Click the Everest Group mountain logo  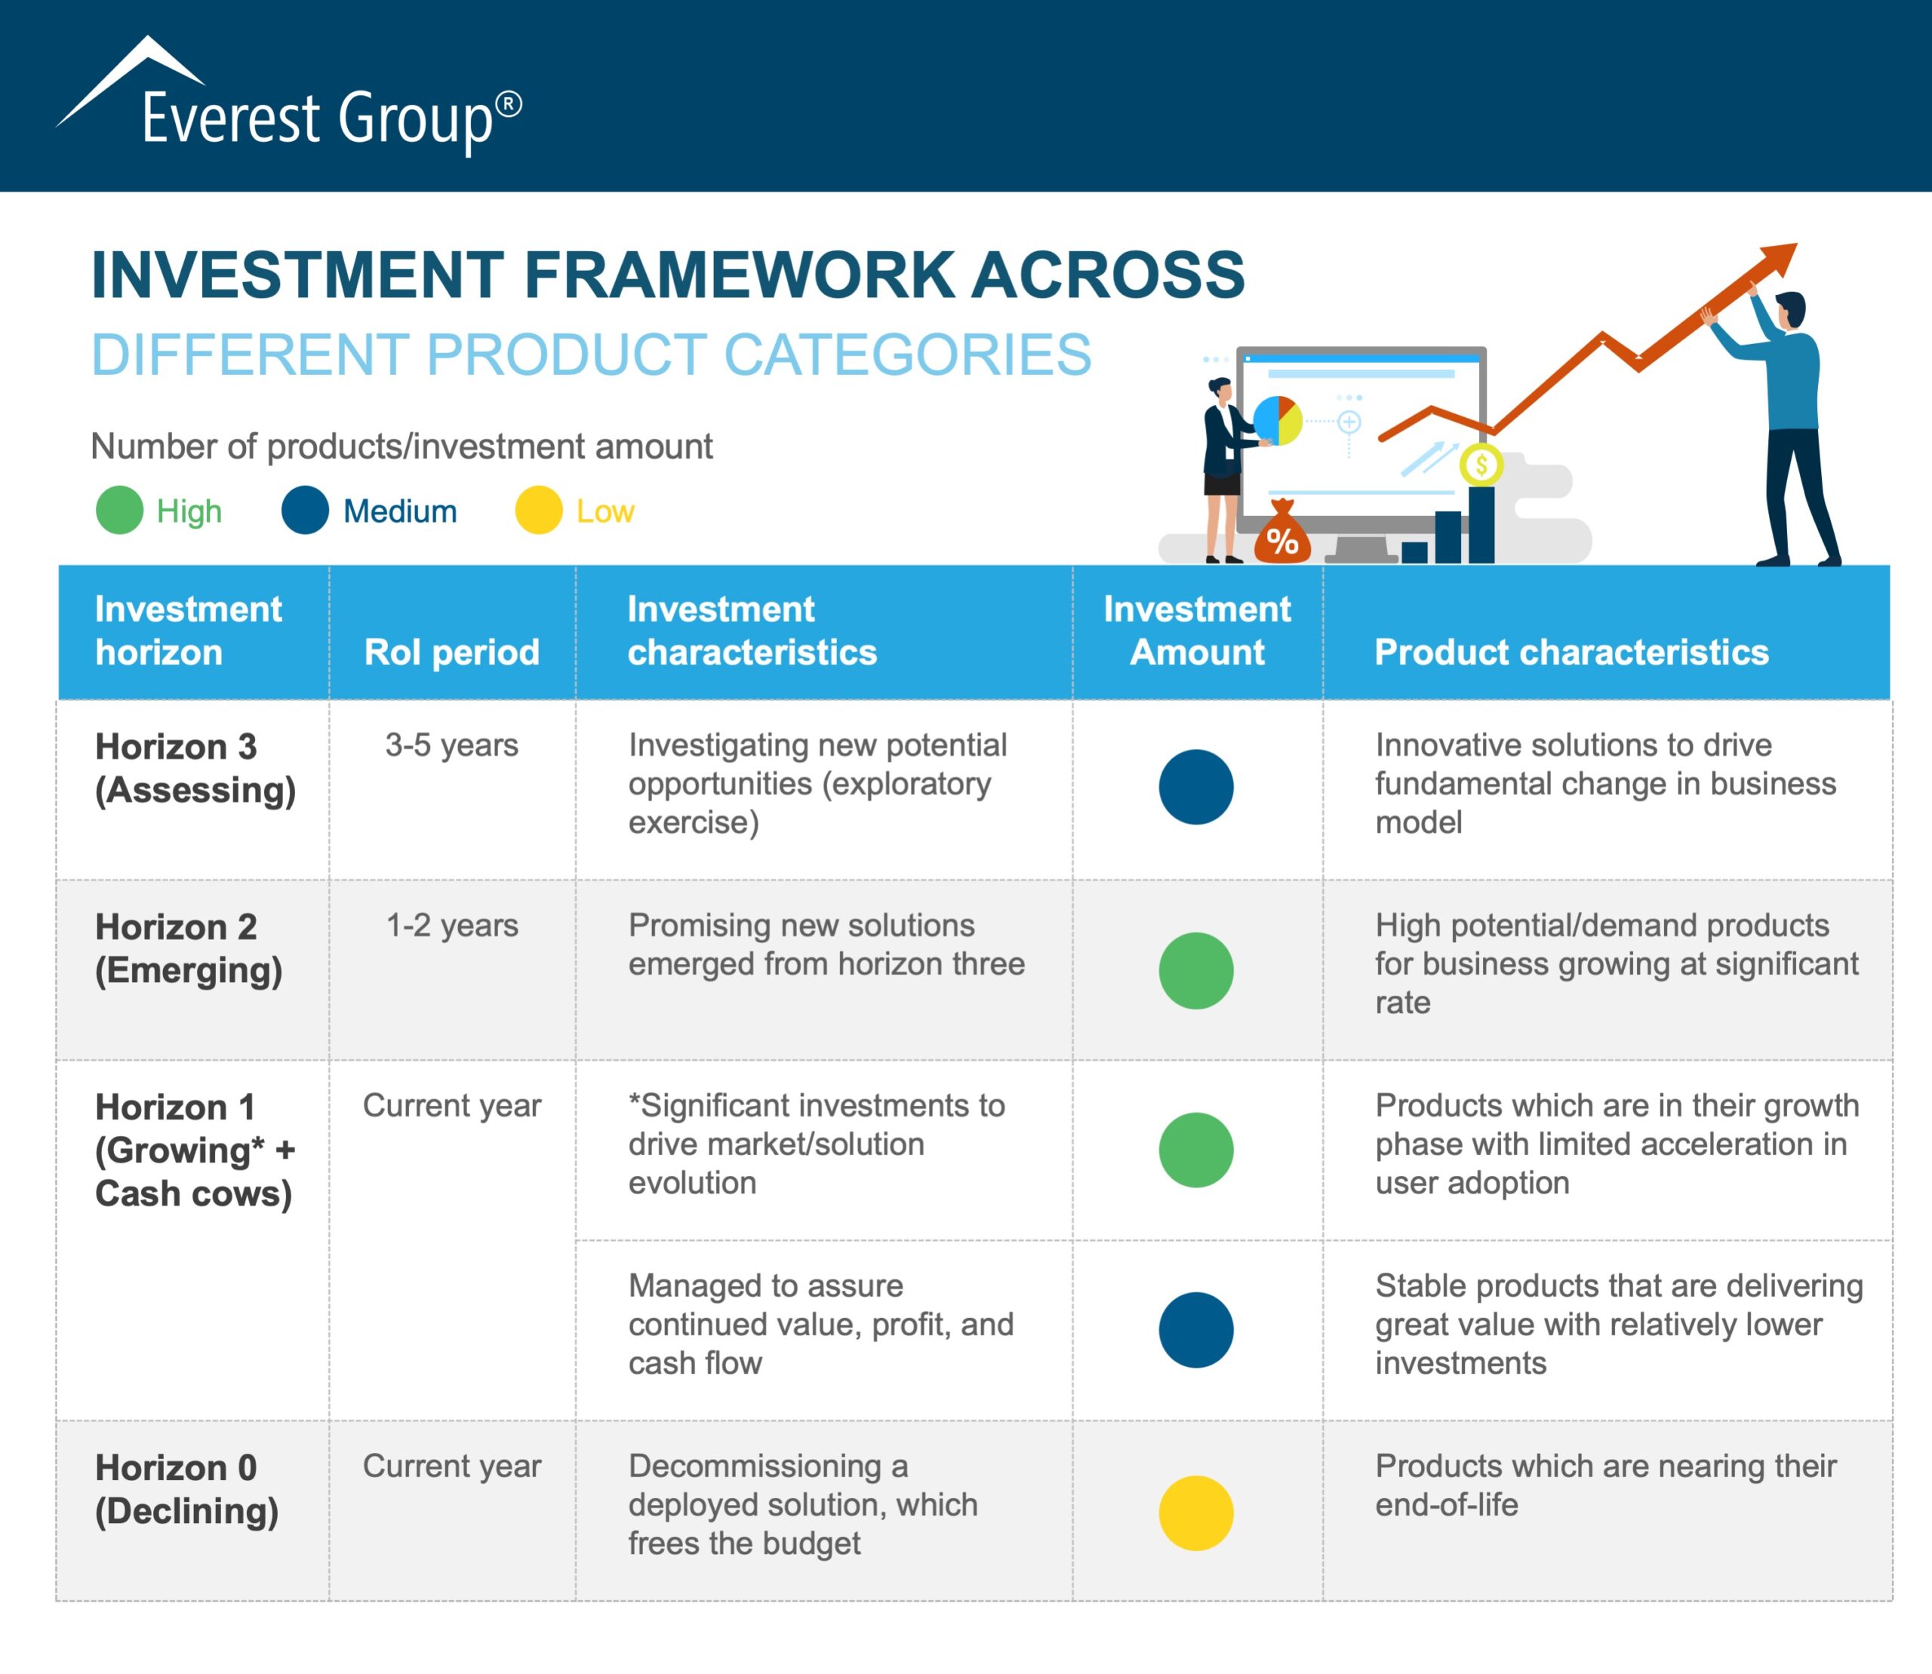[131, 82]
